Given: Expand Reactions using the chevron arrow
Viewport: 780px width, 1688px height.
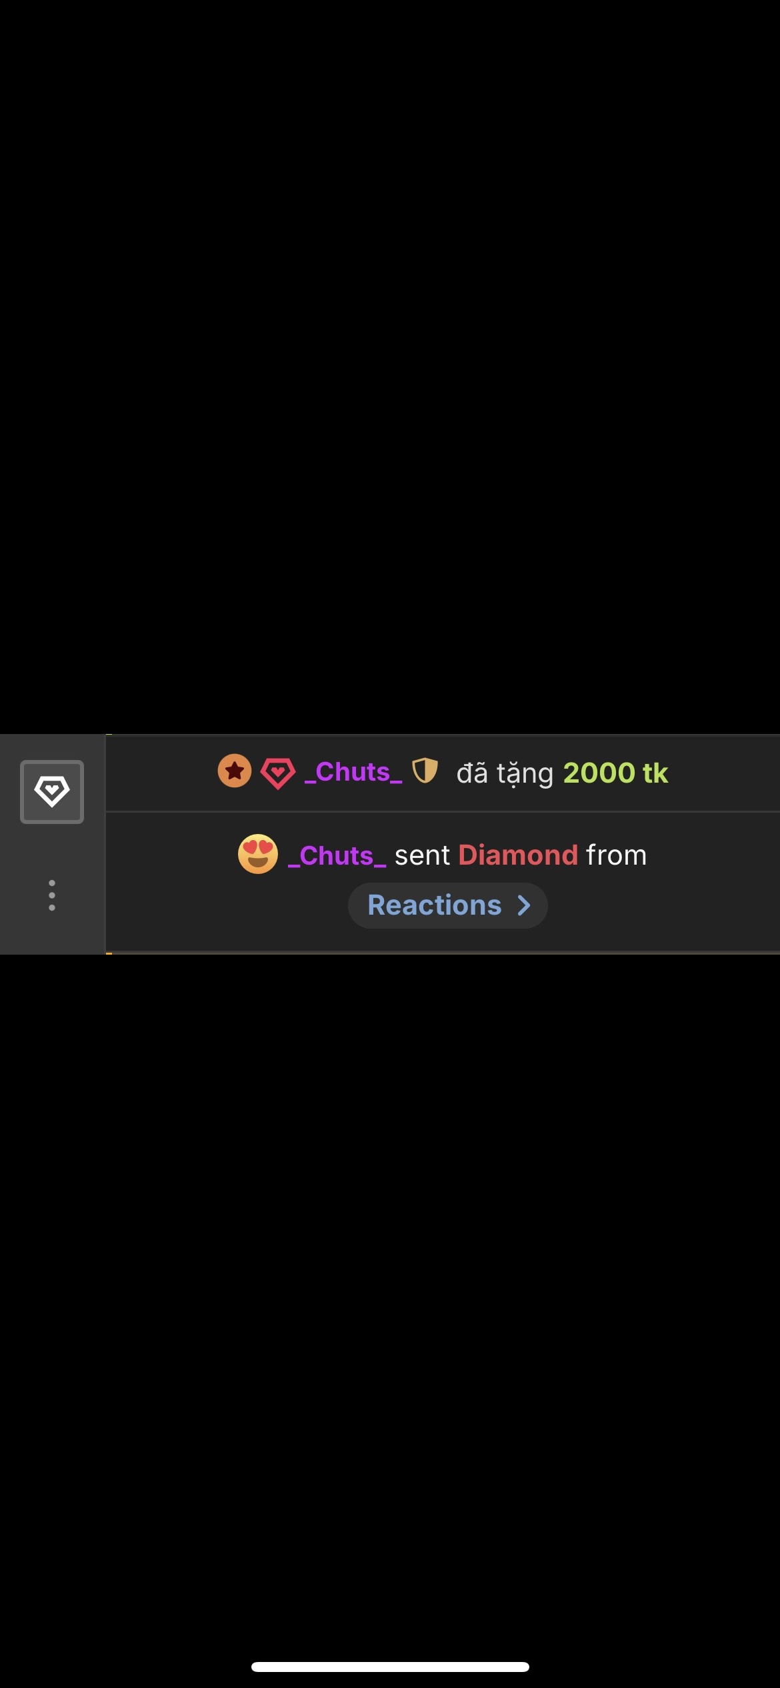Looking at the screenshot, I should pyautogui.click(x=525, y=905).
